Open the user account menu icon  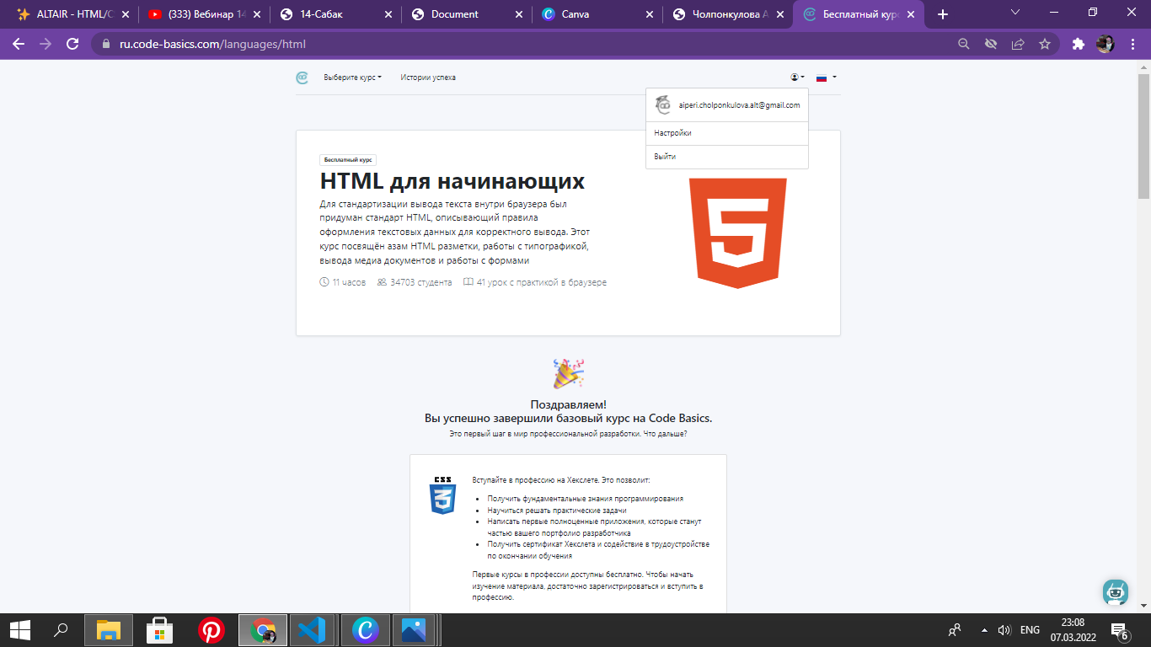tap(797, 78)
